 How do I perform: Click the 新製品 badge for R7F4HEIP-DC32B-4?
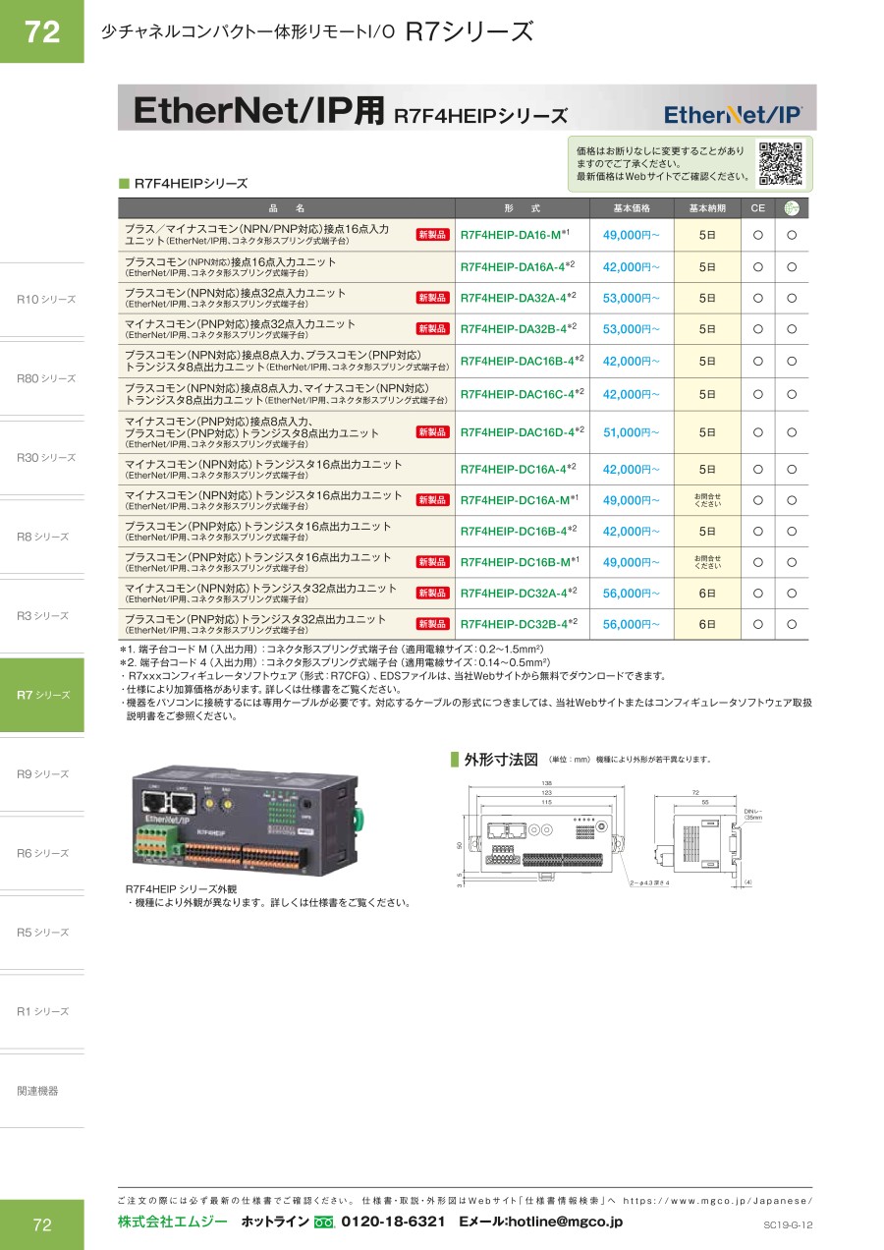tap(432, 624)
